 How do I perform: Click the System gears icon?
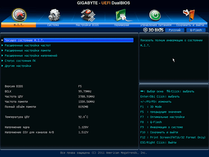pyautogui.click(x=54, y=15)
